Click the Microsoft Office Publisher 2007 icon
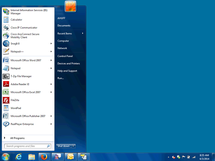Screen dimensions: 215x161 6,116
